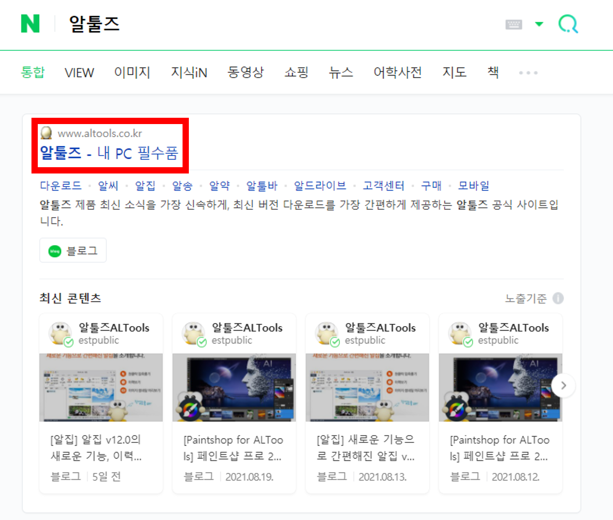This screenshot has width=613, height=520.
Task: Open thumbnail of 알집 v12.0의 새로운 기능 post
Action: pos(101,387)
